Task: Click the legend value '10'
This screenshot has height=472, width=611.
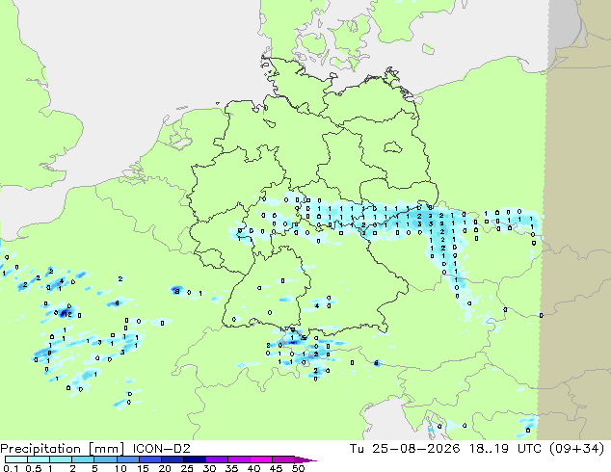Action: click(x=120, y=468)
